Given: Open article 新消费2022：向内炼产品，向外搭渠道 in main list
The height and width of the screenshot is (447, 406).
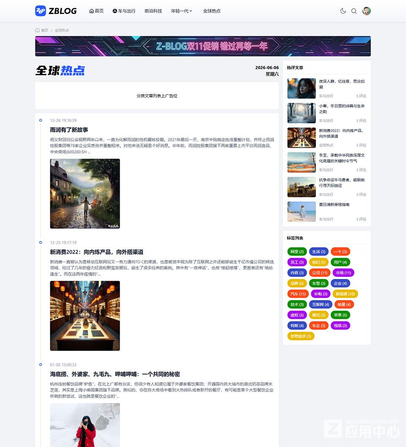Looking at the screenshot, I should click(x=96, y=252).
